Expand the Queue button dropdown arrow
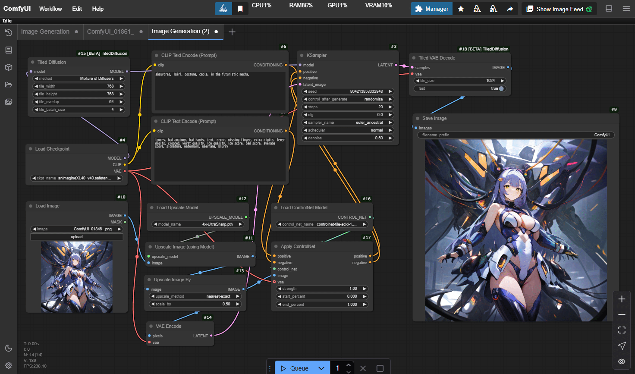Viewport: 635px width, 374px height. (321, 368)
